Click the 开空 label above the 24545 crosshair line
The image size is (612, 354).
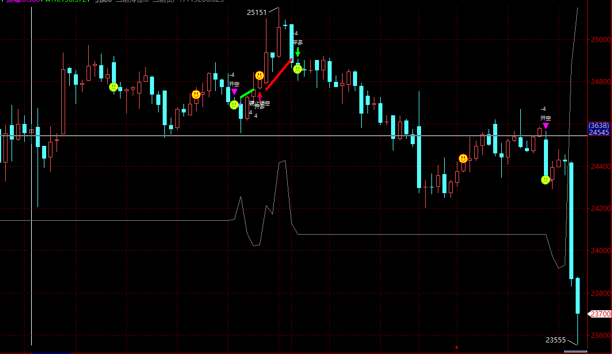pyautogui.click(x=546, y=118)
